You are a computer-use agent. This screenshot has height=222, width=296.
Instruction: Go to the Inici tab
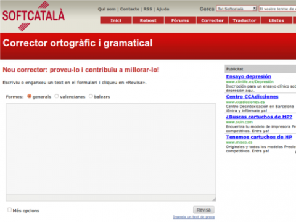(116, 20)
